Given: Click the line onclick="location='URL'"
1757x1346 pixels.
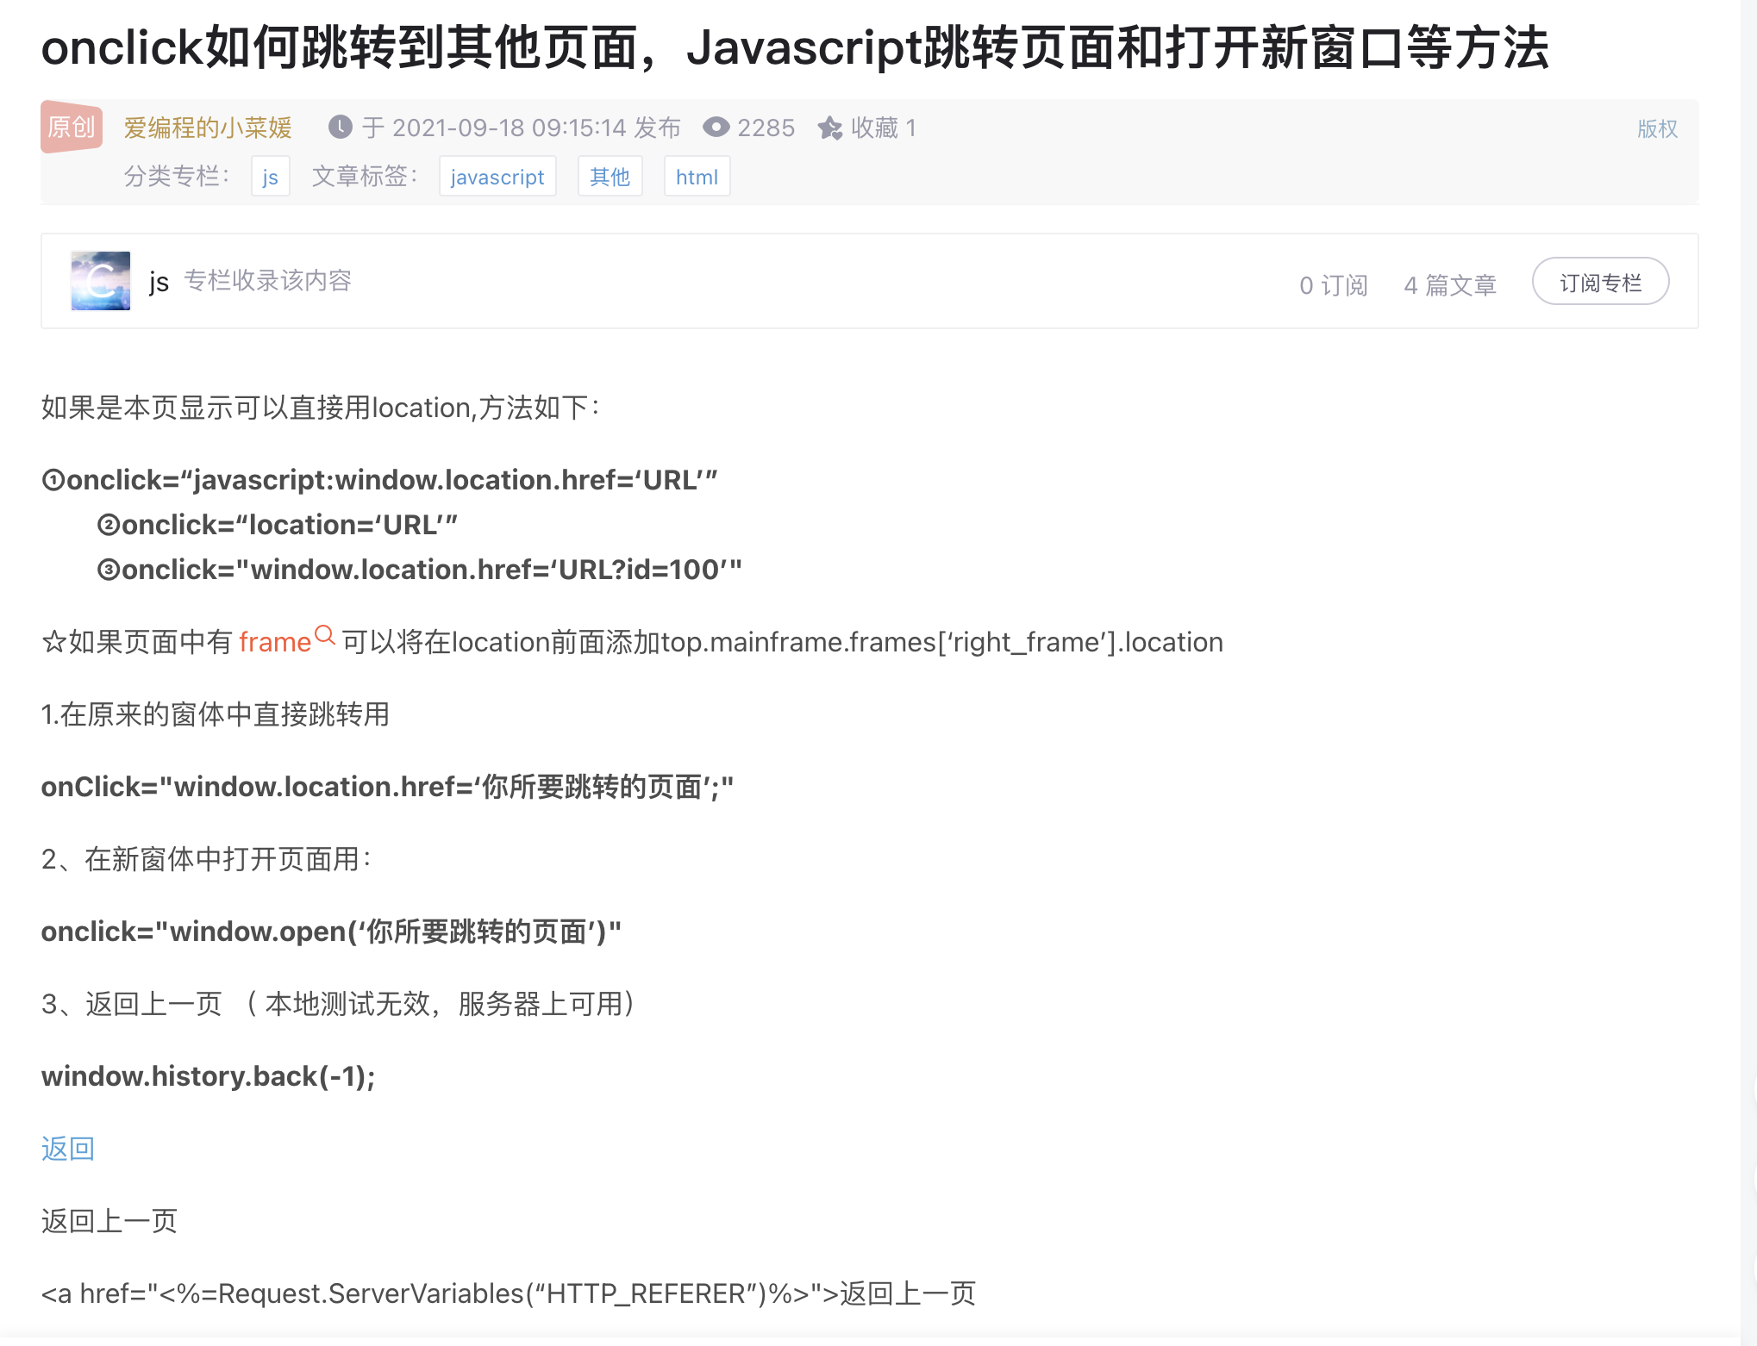Looking at the screenshot, I should click(278, 525).
